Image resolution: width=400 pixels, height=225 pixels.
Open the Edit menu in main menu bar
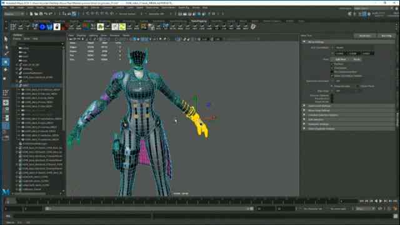point(12,7)
